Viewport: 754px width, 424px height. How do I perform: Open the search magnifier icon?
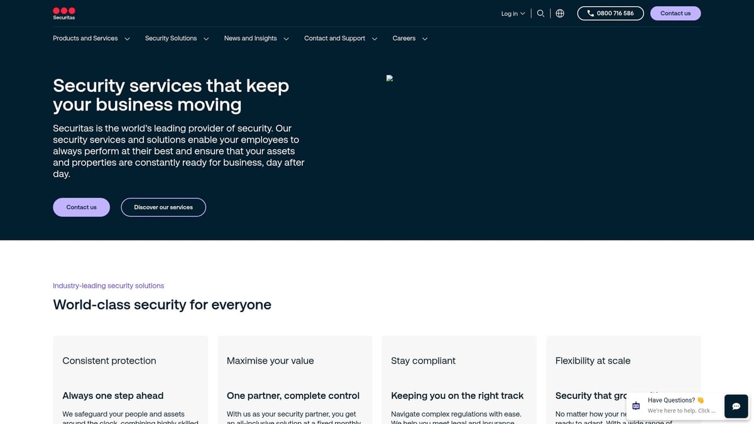point(540,13)
